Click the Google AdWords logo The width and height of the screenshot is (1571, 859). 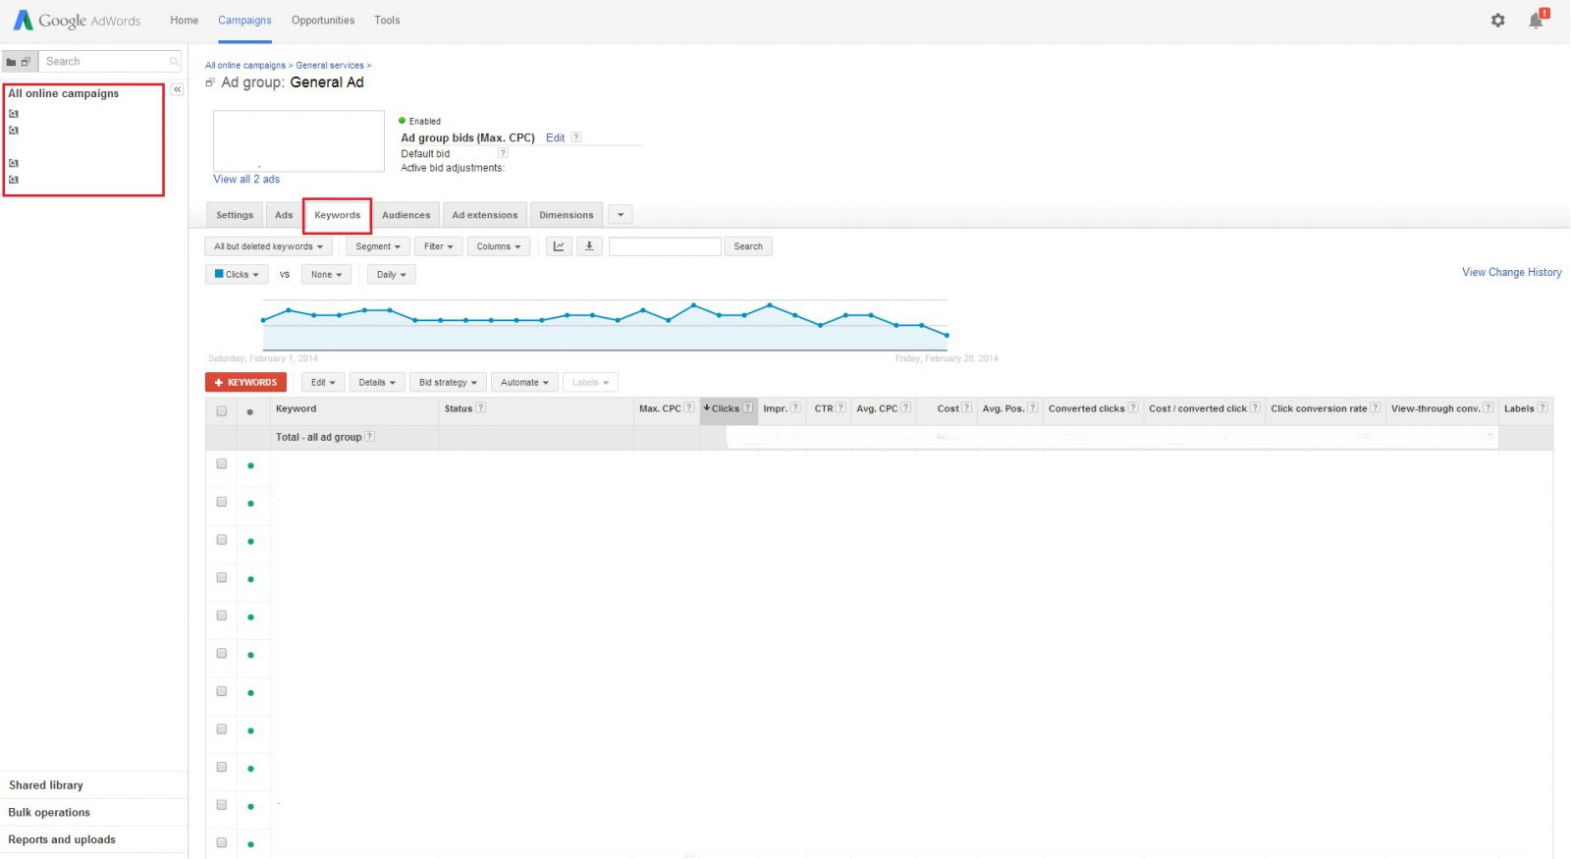click(x=77, y=21)
